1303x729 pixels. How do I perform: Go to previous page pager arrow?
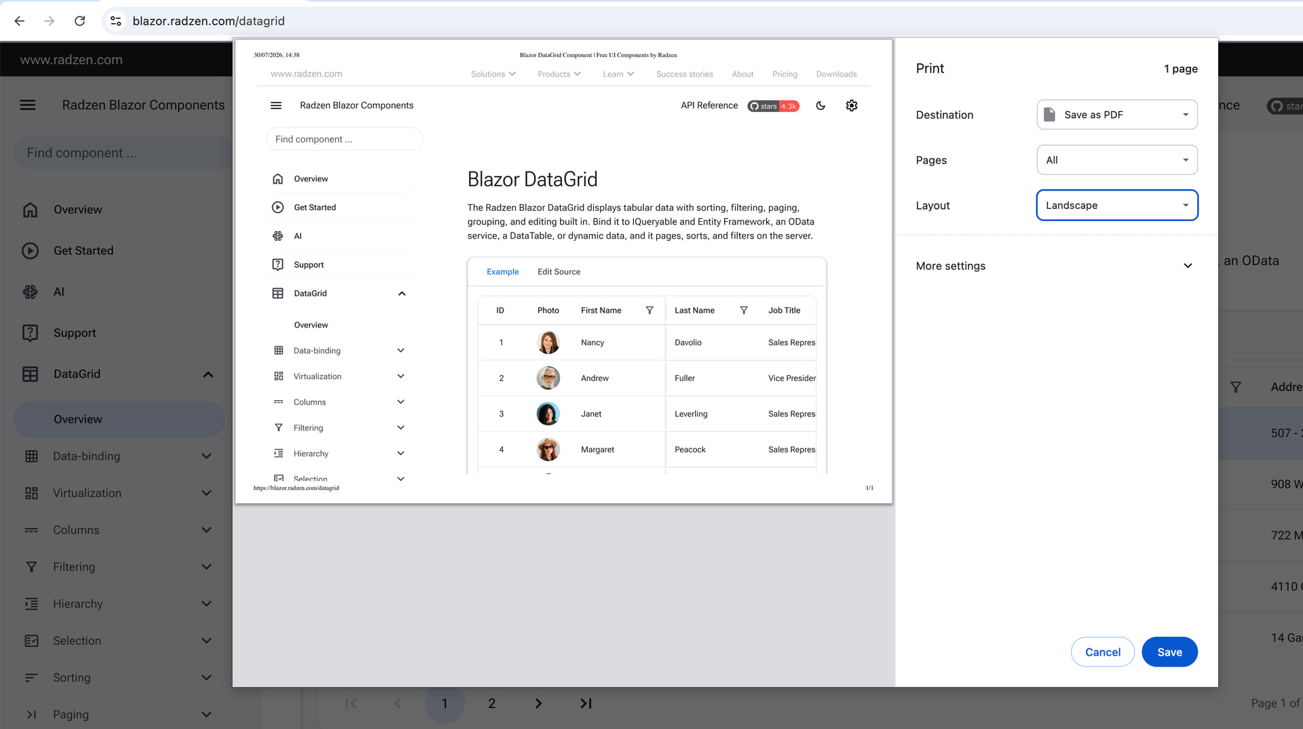[398, 703]
